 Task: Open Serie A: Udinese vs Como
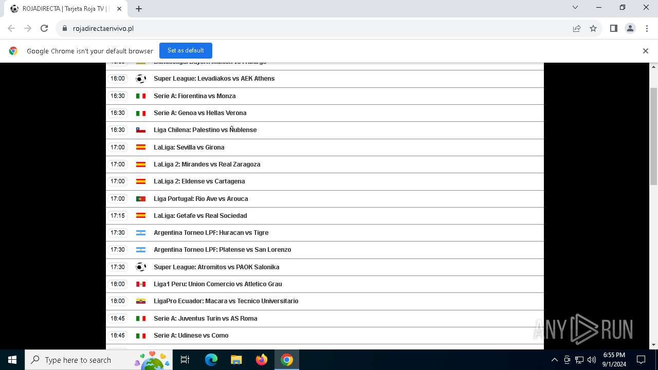pos(325,336)
